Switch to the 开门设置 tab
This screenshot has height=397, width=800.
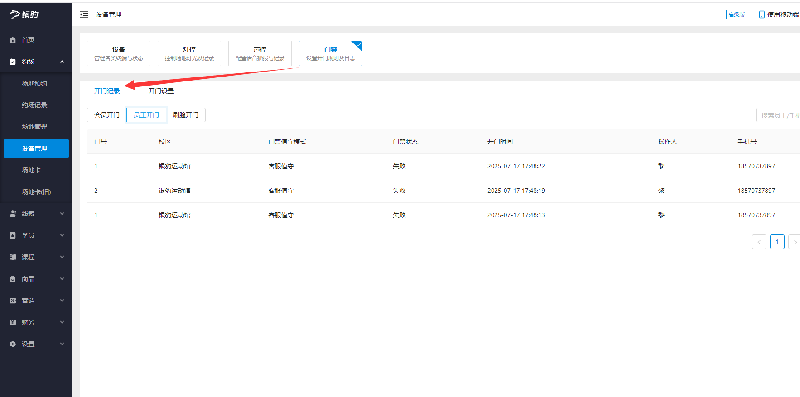click(x=161, y=91)
